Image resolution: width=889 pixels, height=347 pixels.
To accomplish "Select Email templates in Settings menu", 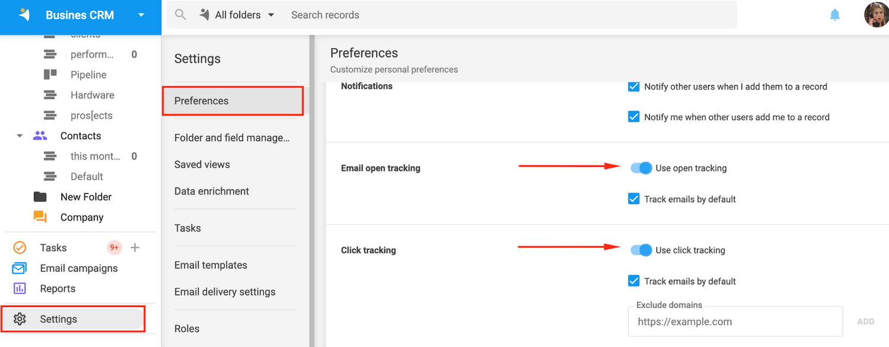I will pyautogui.click(x=211, y=265).
